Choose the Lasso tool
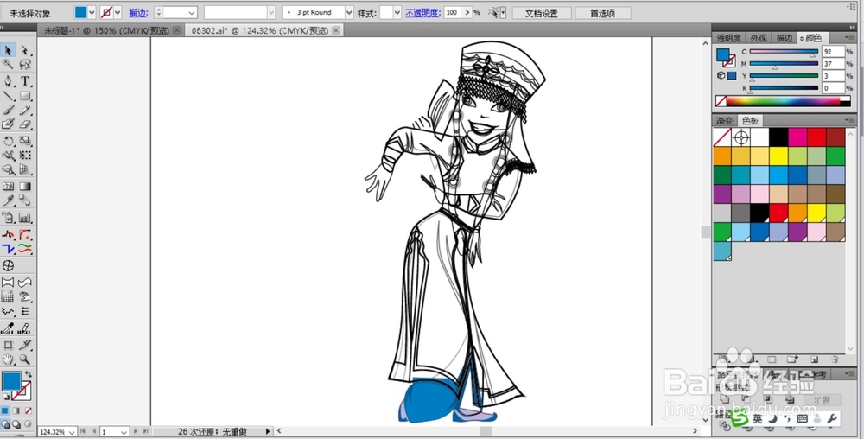 [25, 64]
